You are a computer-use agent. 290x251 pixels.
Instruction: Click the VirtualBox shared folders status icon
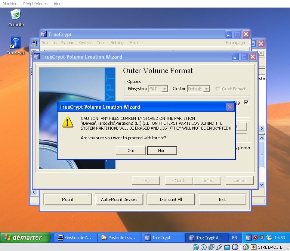click(227, 247)
